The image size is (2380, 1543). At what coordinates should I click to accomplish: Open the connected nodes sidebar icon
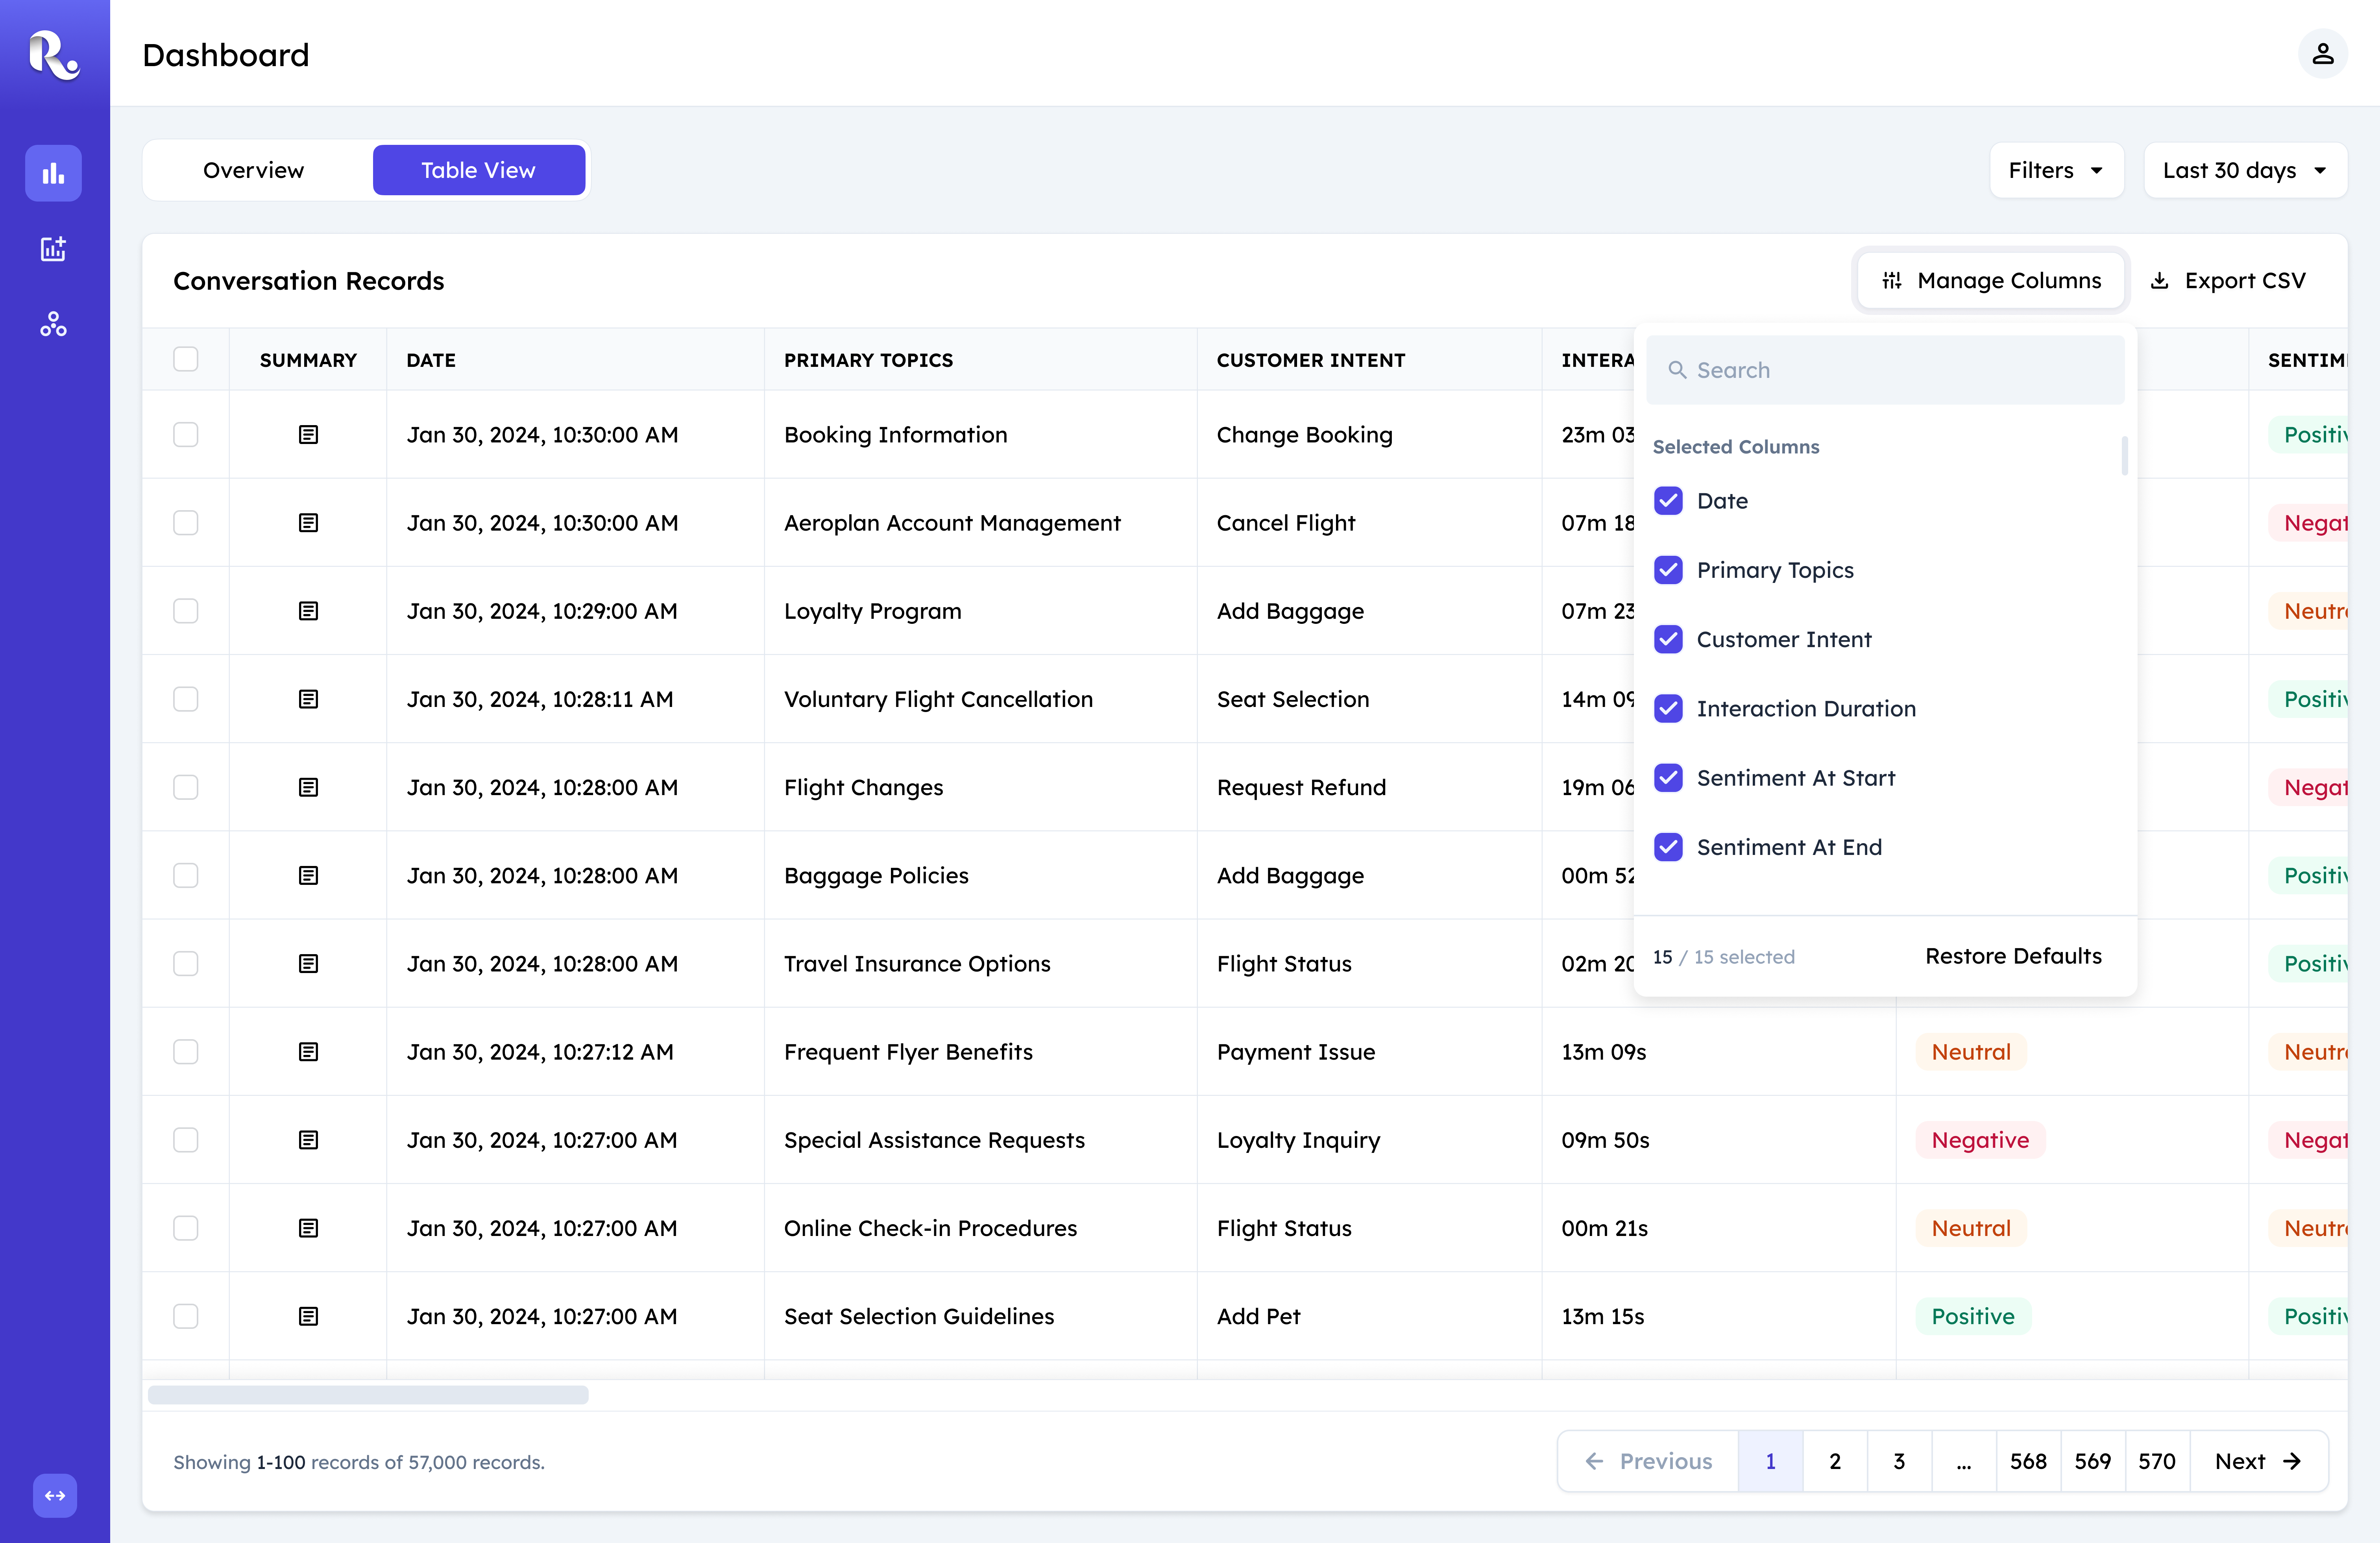point(53,324)
